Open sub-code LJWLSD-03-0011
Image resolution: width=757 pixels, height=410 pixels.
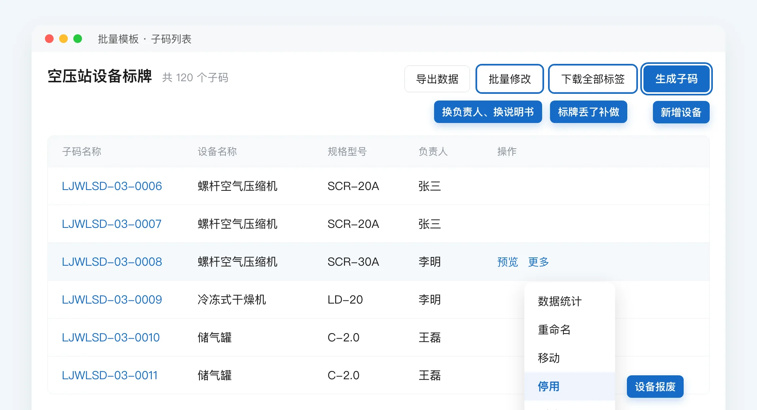[110, 375]
